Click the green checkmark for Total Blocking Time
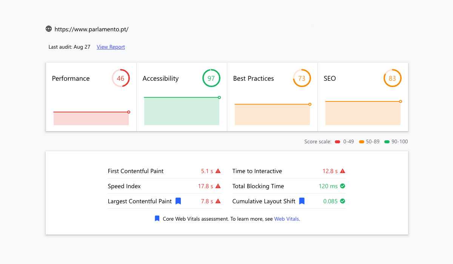Viewport: 453px width, 264px height. (x=342, y=186)
